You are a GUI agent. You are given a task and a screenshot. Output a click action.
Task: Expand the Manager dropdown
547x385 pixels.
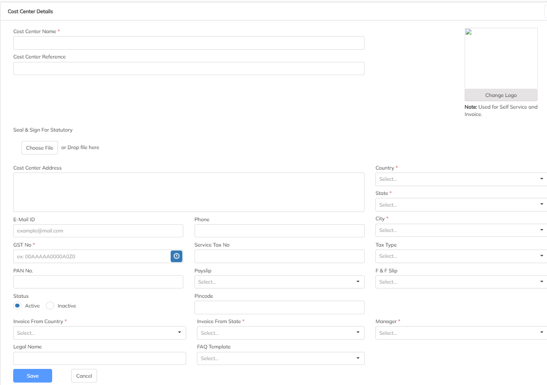(x=461, y=333)
